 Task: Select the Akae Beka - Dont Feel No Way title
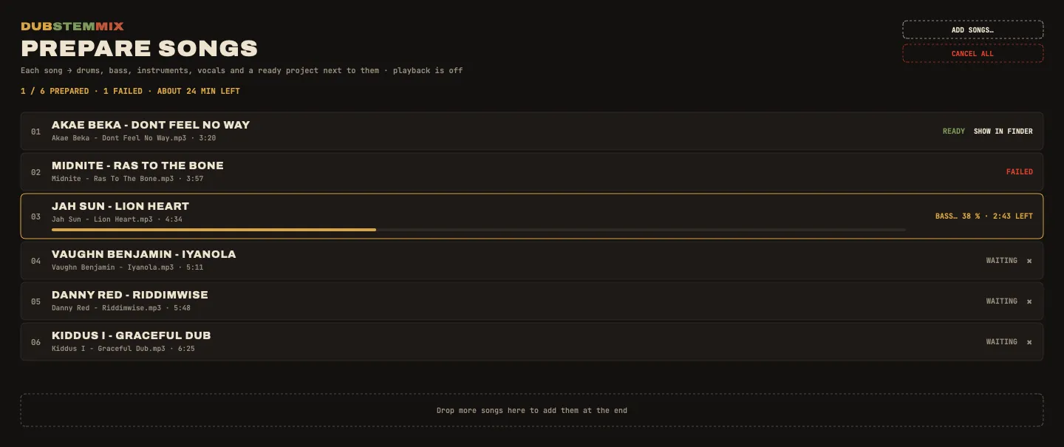[x=151, y=125]
